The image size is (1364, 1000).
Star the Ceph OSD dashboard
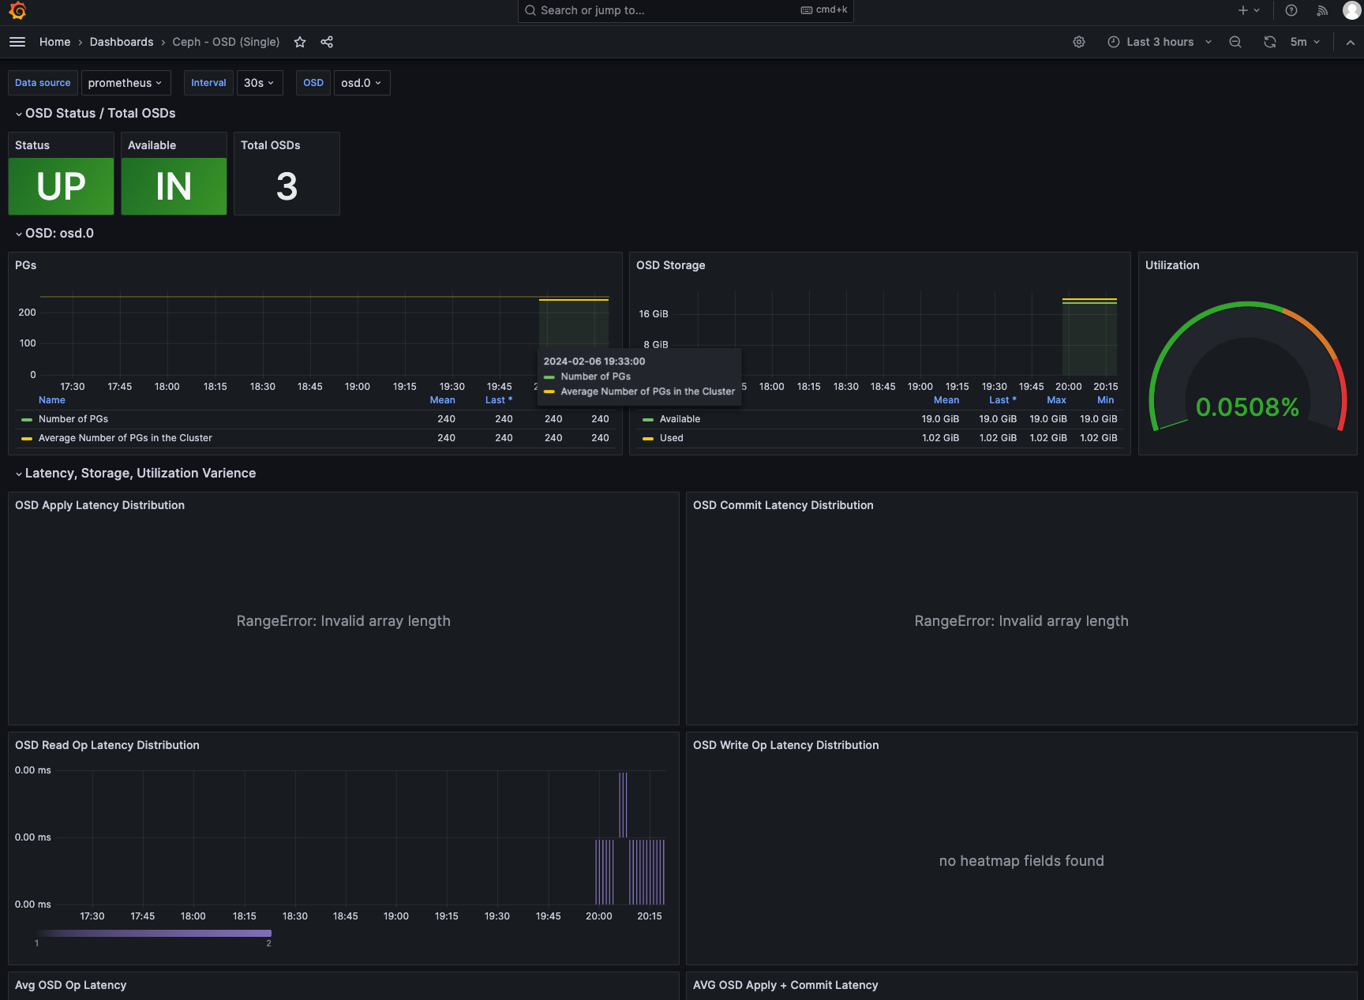pos(300,42)
